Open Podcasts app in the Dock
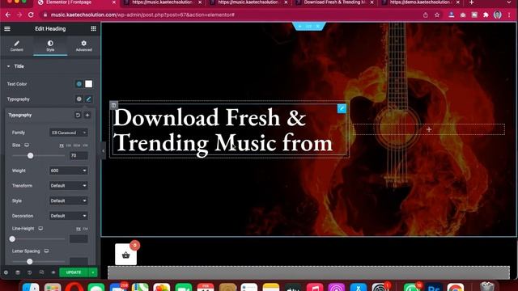Viewport: 518px width, 291px height. (337, 287)
